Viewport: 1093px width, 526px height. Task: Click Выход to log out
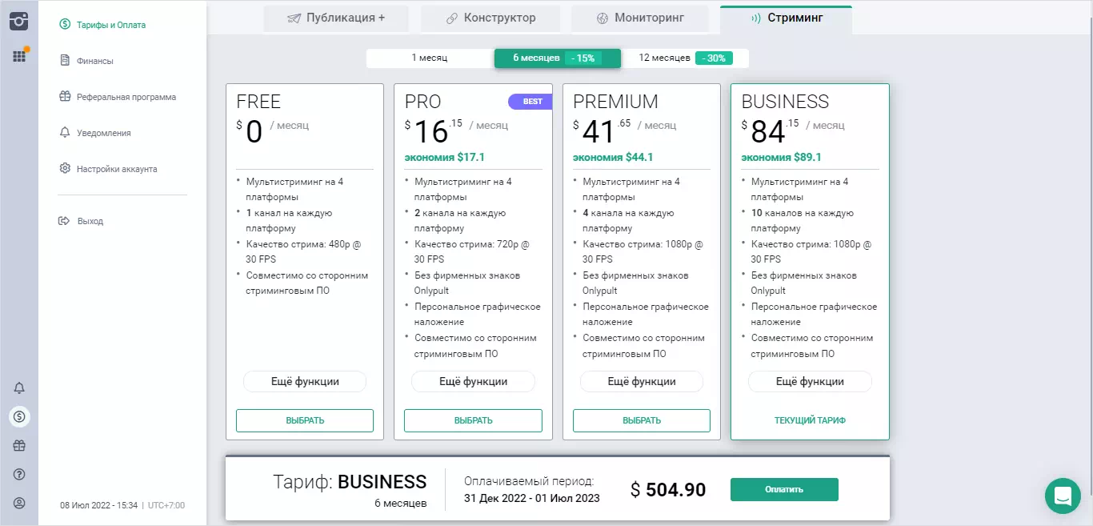(90, 221)
